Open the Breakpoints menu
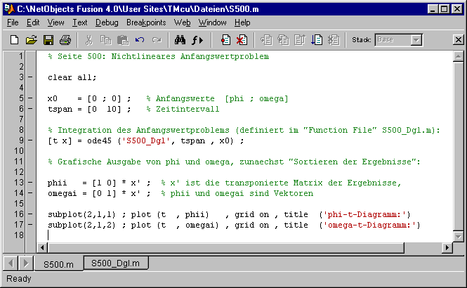 [x=146, y=22]
